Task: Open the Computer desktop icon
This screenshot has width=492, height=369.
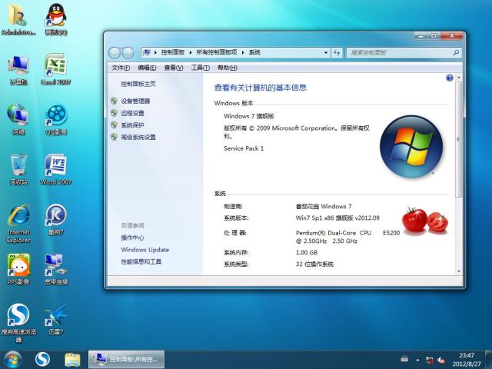Action: pyautogui.click(x=18, y=70)
